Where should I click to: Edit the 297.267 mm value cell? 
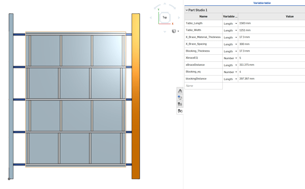(271, 79)
